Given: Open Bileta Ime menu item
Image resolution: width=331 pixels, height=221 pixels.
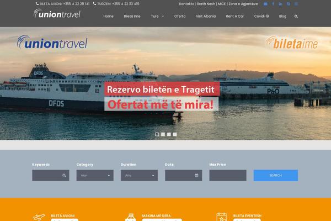Looking at the screenshot, I should point(132,16).
